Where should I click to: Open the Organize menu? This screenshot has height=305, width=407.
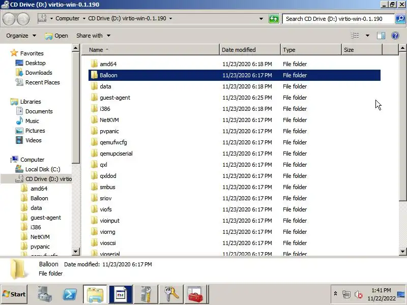click(21, 36)
